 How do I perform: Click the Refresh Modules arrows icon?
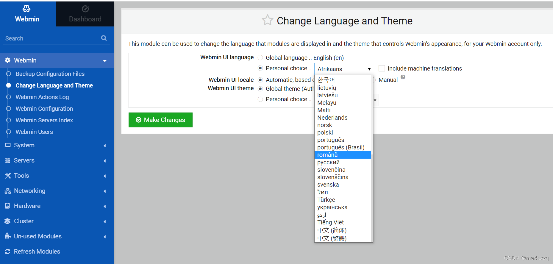(x=8, y=251)
